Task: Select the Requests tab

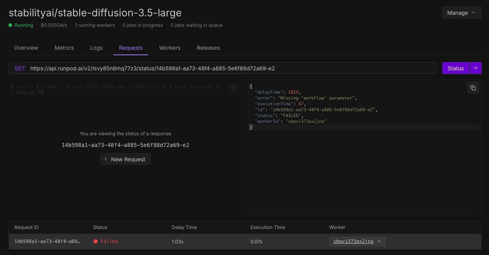Action: pos(131,48)
